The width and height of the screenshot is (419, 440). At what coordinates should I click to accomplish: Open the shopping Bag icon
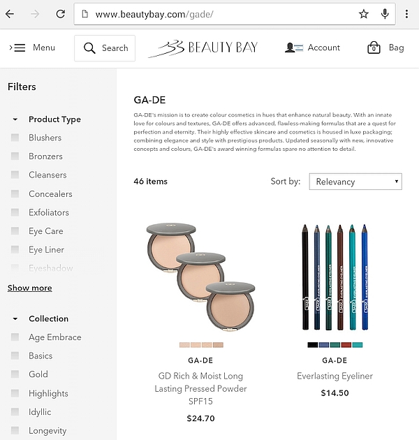click(x=374, y=47)
